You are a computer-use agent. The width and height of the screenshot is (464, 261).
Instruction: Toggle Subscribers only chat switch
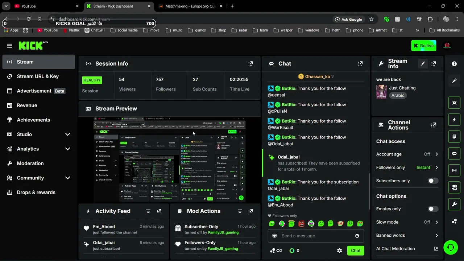pos(433,181)
